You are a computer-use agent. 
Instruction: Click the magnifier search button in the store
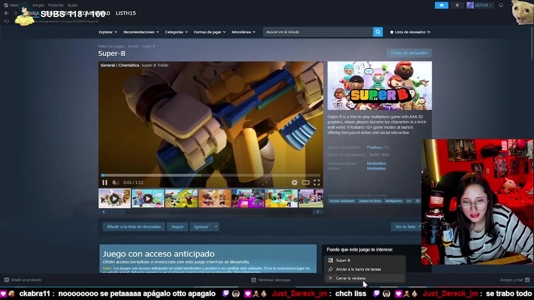click(378, 32)
